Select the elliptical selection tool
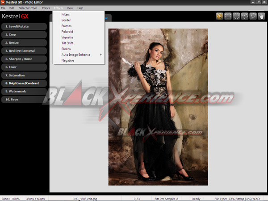 pyautogui.click(x=236, y=17)
